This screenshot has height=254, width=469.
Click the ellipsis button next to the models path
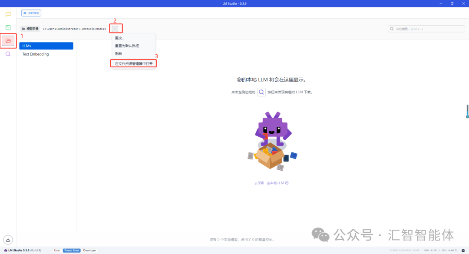tap(115, 29)
